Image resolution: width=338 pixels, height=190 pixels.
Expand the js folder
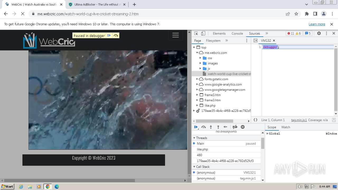(x=200, y=69)
